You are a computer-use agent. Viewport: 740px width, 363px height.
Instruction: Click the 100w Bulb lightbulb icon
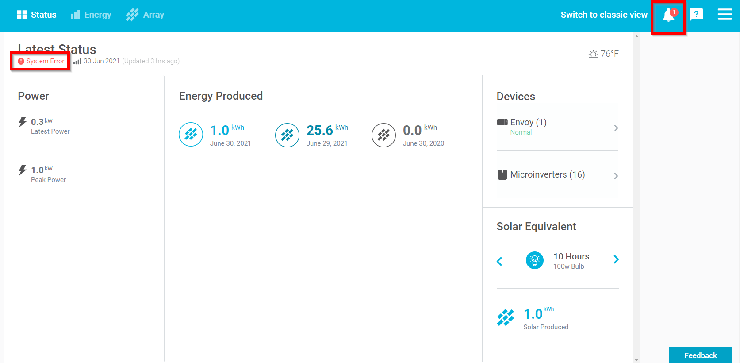535,260
